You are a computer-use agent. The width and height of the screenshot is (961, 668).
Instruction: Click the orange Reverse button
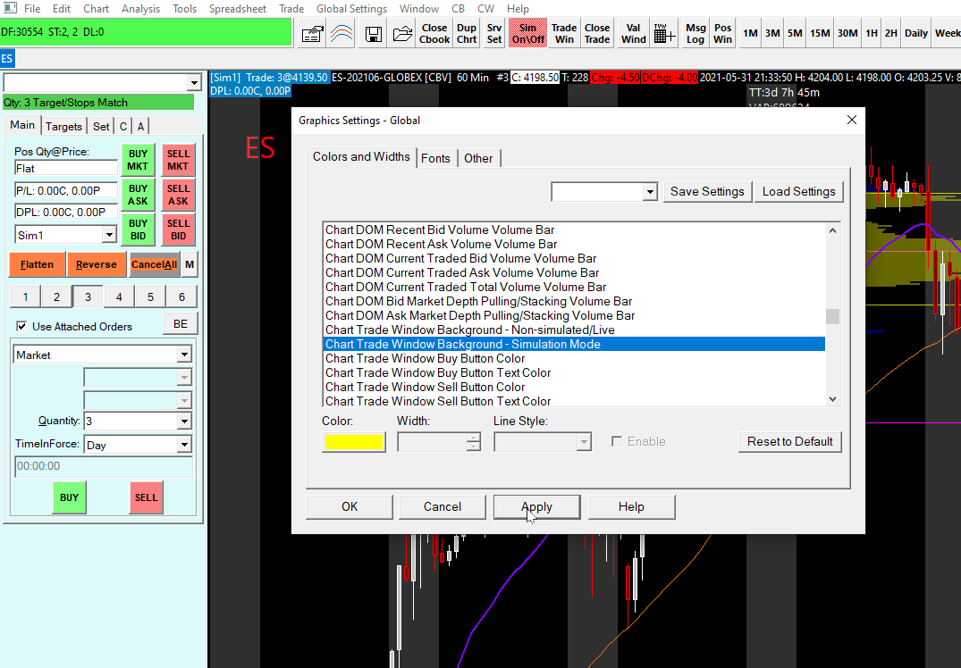coord(97,264)
